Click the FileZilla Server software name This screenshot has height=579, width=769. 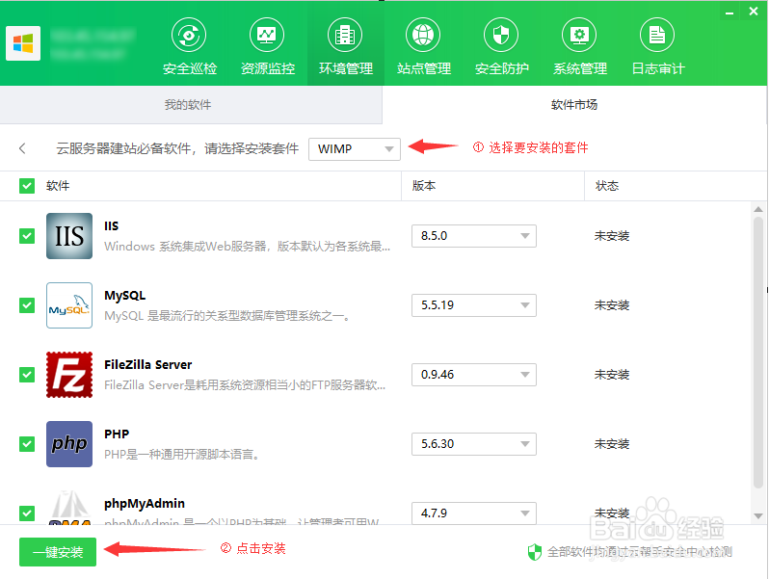click(x=147, y=365)
